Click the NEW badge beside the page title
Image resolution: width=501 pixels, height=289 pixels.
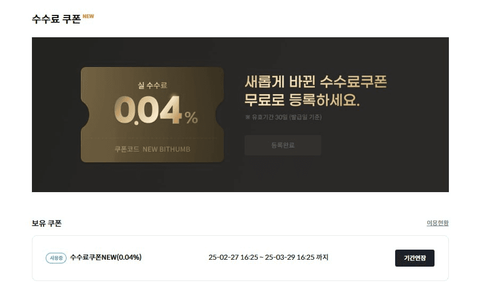click(x=88, y=16)
